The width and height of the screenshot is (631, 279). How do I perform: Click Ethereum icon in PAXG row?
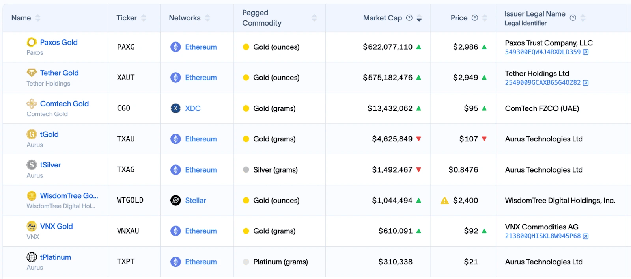click(175, 47)
